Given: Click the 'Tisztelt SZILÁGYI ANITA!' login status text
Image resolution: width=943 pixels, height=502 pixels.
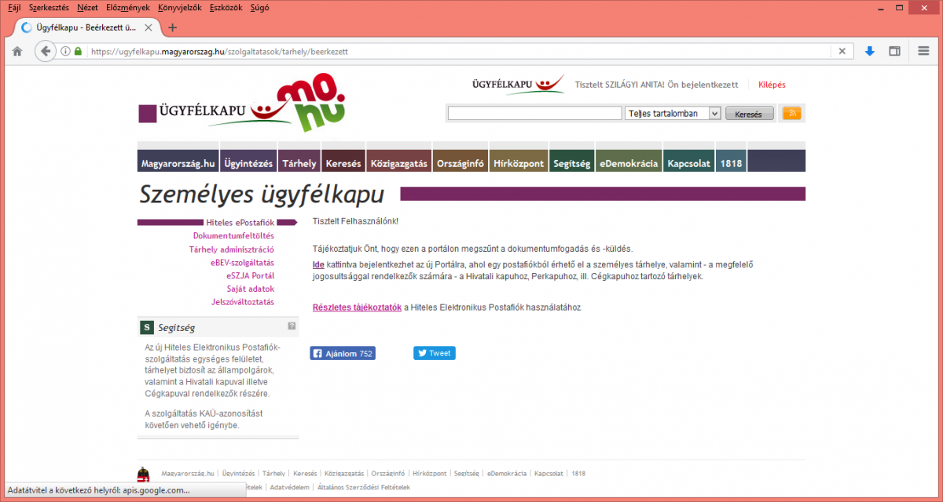Looking at the screenshot, I should coord(621,85).
